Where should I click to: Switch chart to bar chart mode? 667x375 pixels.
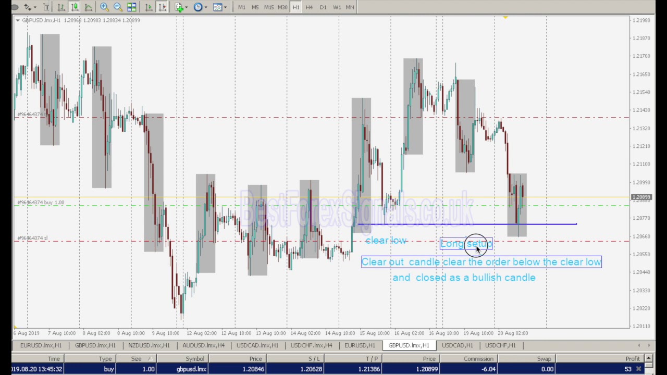61,7
